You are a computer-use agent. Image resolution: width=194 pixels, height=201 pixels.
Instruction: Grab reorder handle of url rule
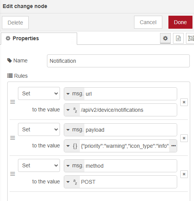tap(13, 102)
